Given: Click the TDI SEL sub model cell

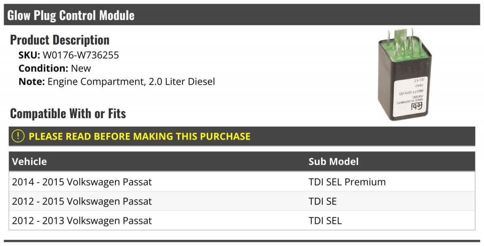Looking at the screenshot, I should pos(325,221).
